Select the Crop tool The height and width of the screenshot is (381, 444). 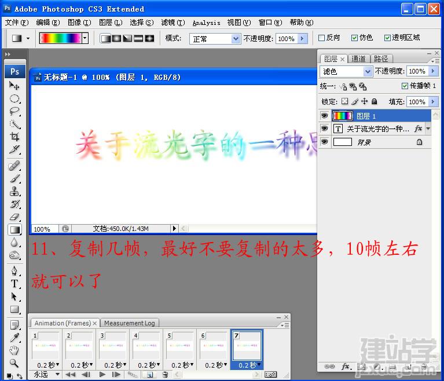pyautogui.click(x=14, y=137)
